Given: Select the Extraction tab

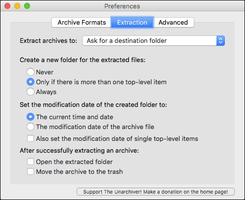Looking at the screenshot, I should click(x=132, y=23).
